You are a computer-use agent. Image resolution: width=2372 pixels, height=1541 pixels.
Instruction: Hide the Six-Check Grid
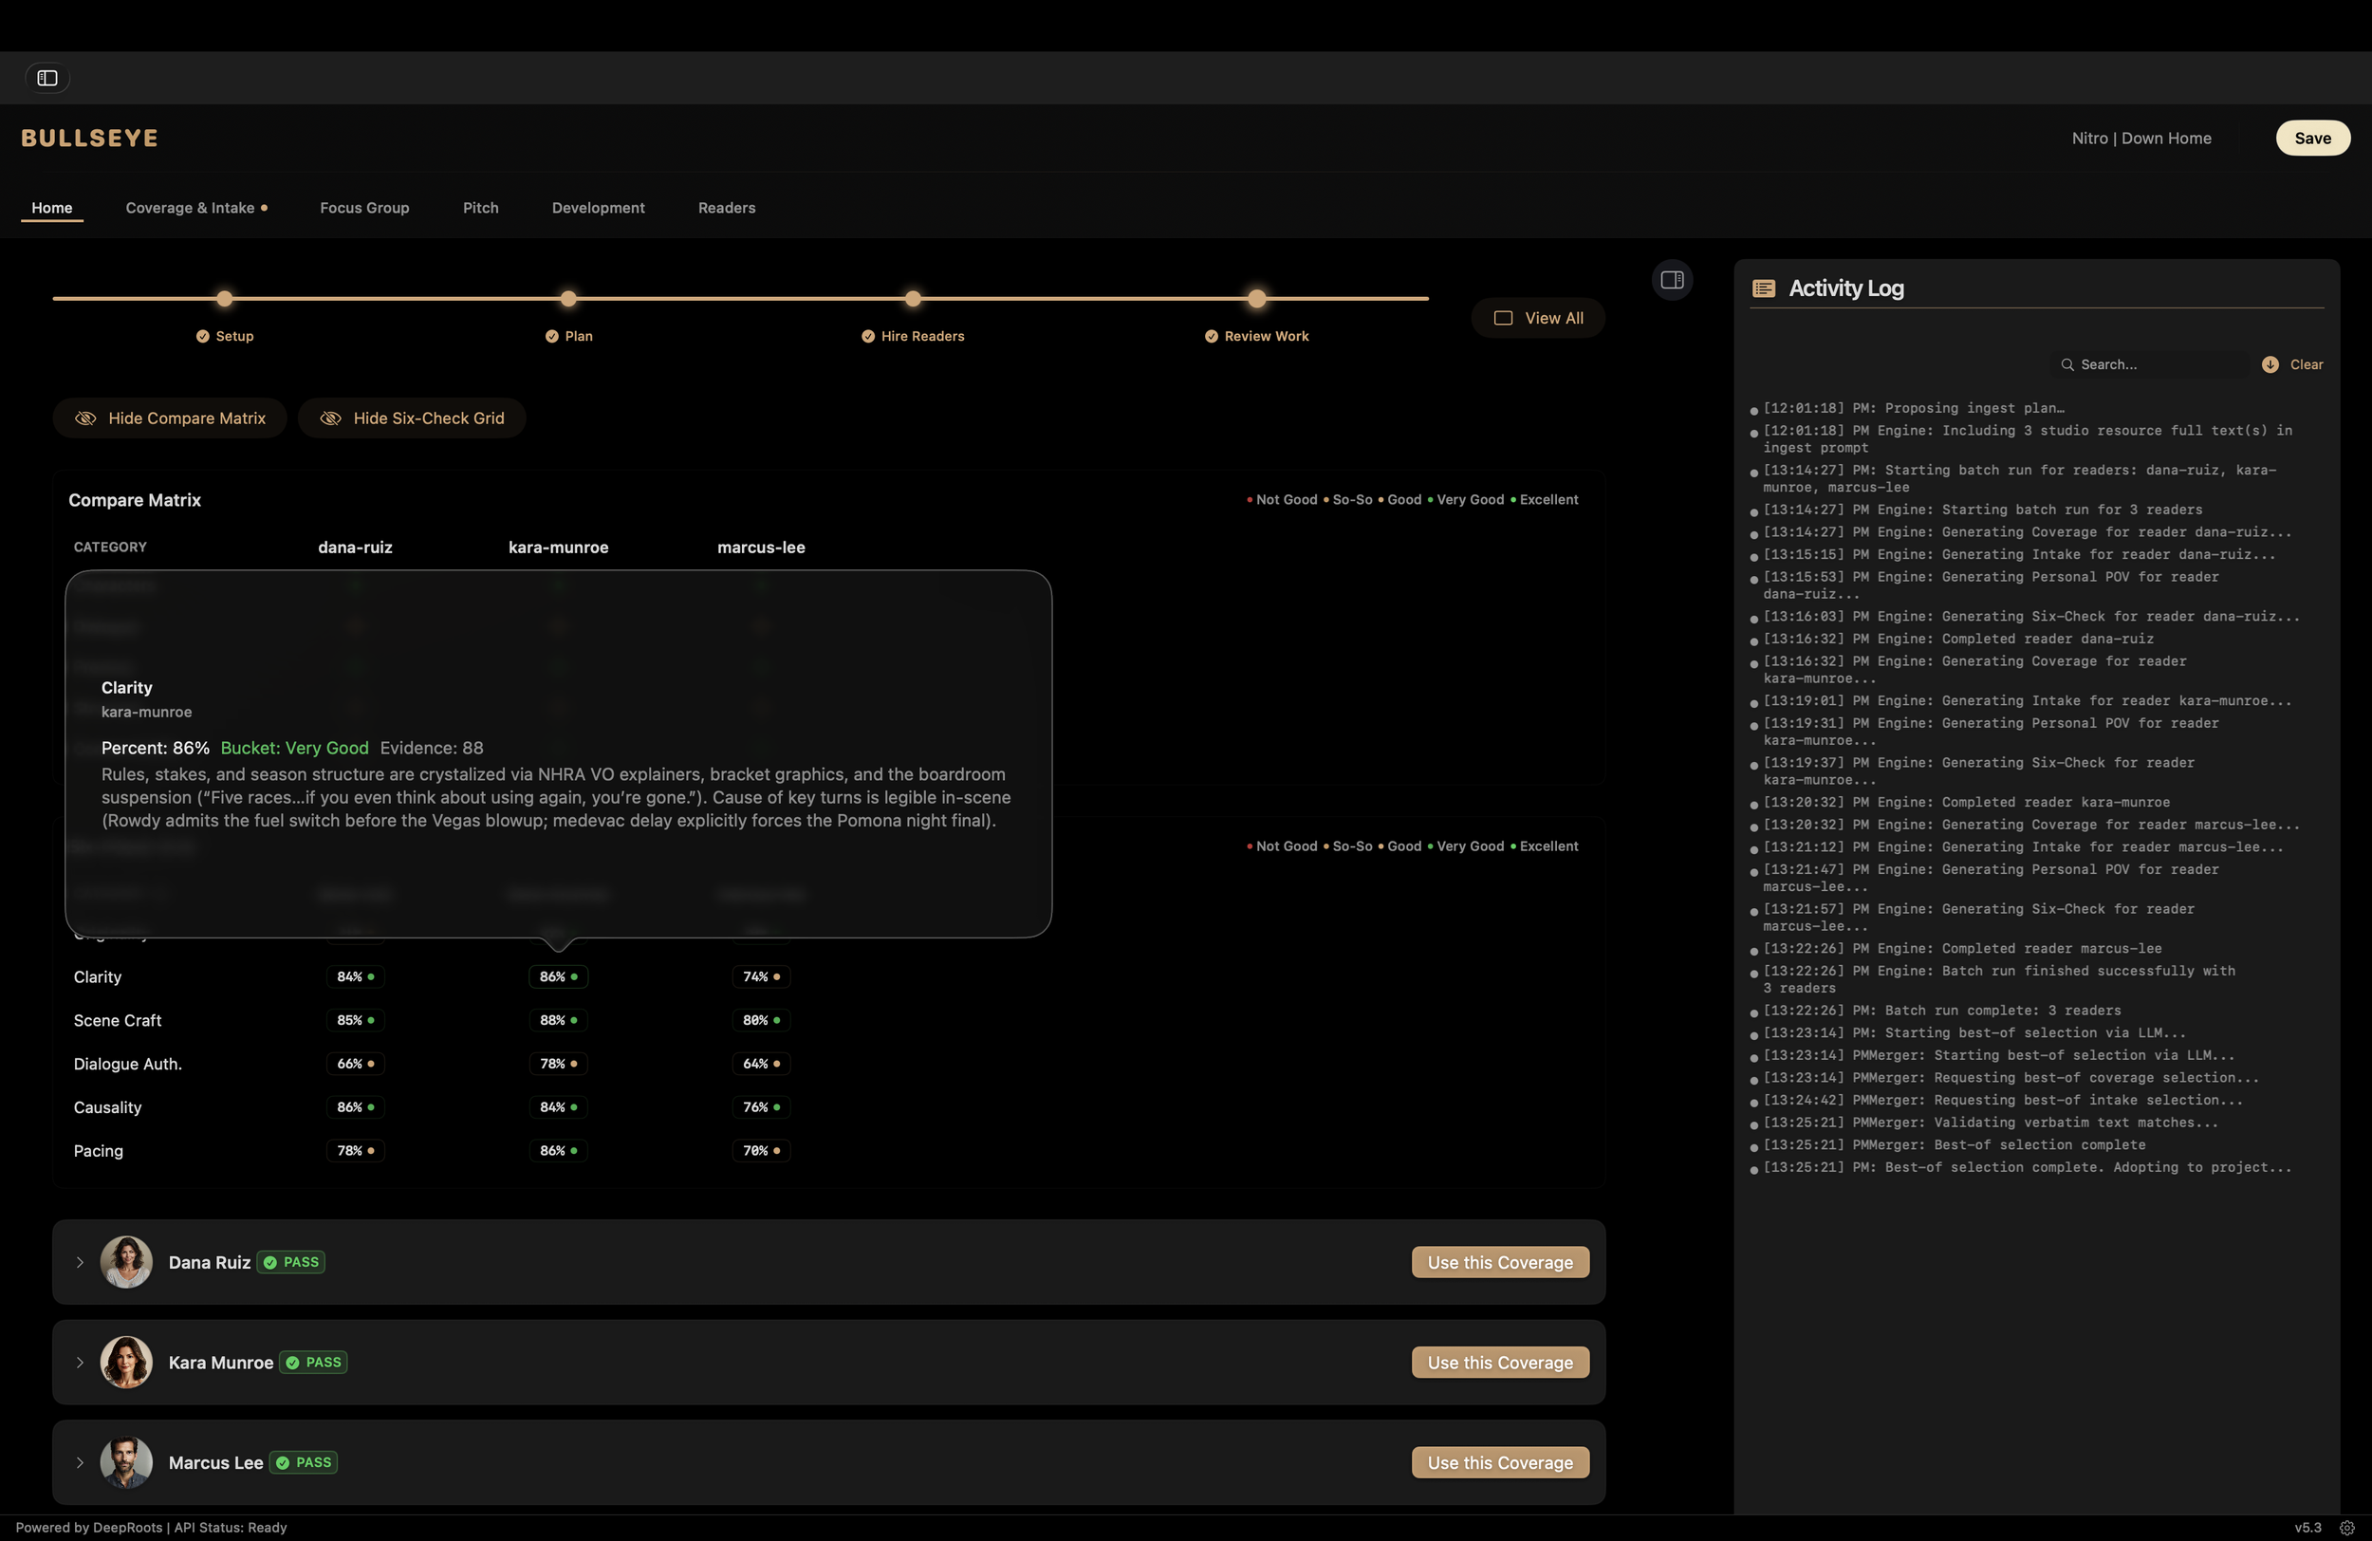pyautogui.click(x=412, y=418)
